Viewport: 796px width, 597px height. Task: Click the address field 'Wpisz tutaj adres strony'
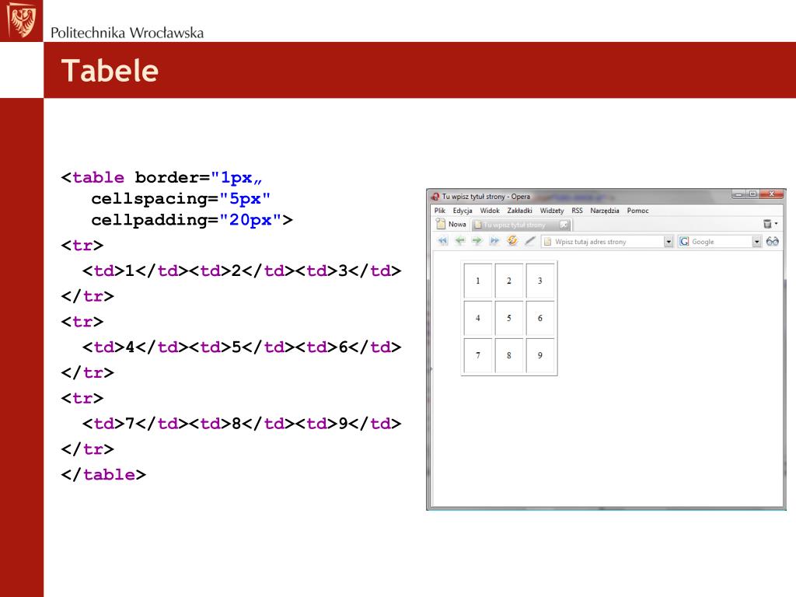(608, 242)
